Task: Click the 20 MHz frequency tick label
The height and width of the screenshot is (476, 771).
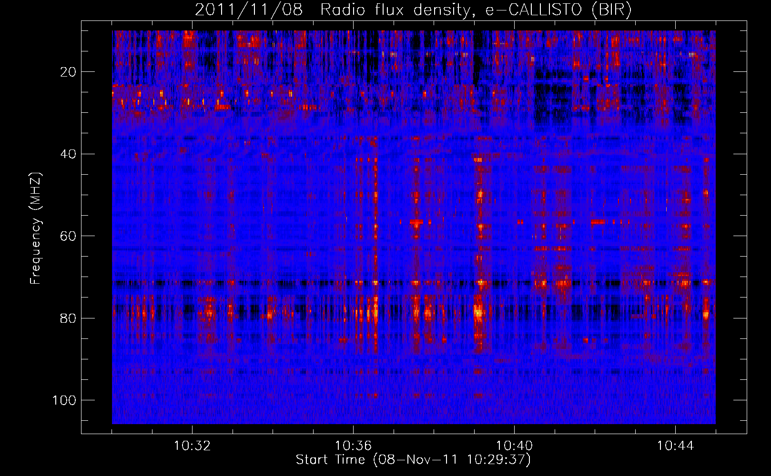Action: coord(68,72)
